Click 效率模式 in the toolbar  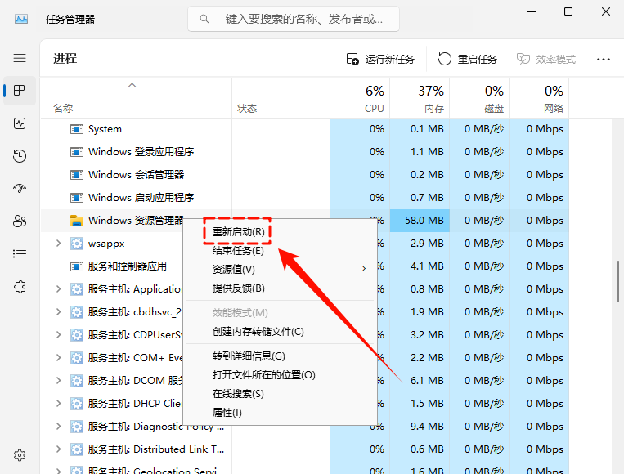tap(546, 59)
